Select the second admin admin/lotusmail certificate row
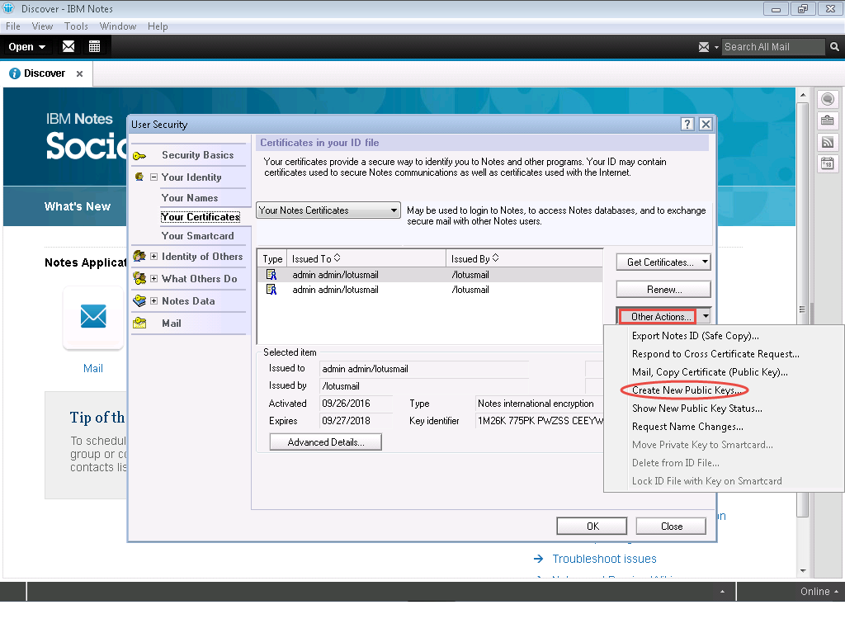The height and width of the screenshot is (633, 845). 430,290
